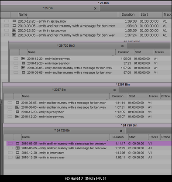The image size is (172, 182).
Task: Click Tracks column header in 29 720 Bin3
Action: point(162,52)
